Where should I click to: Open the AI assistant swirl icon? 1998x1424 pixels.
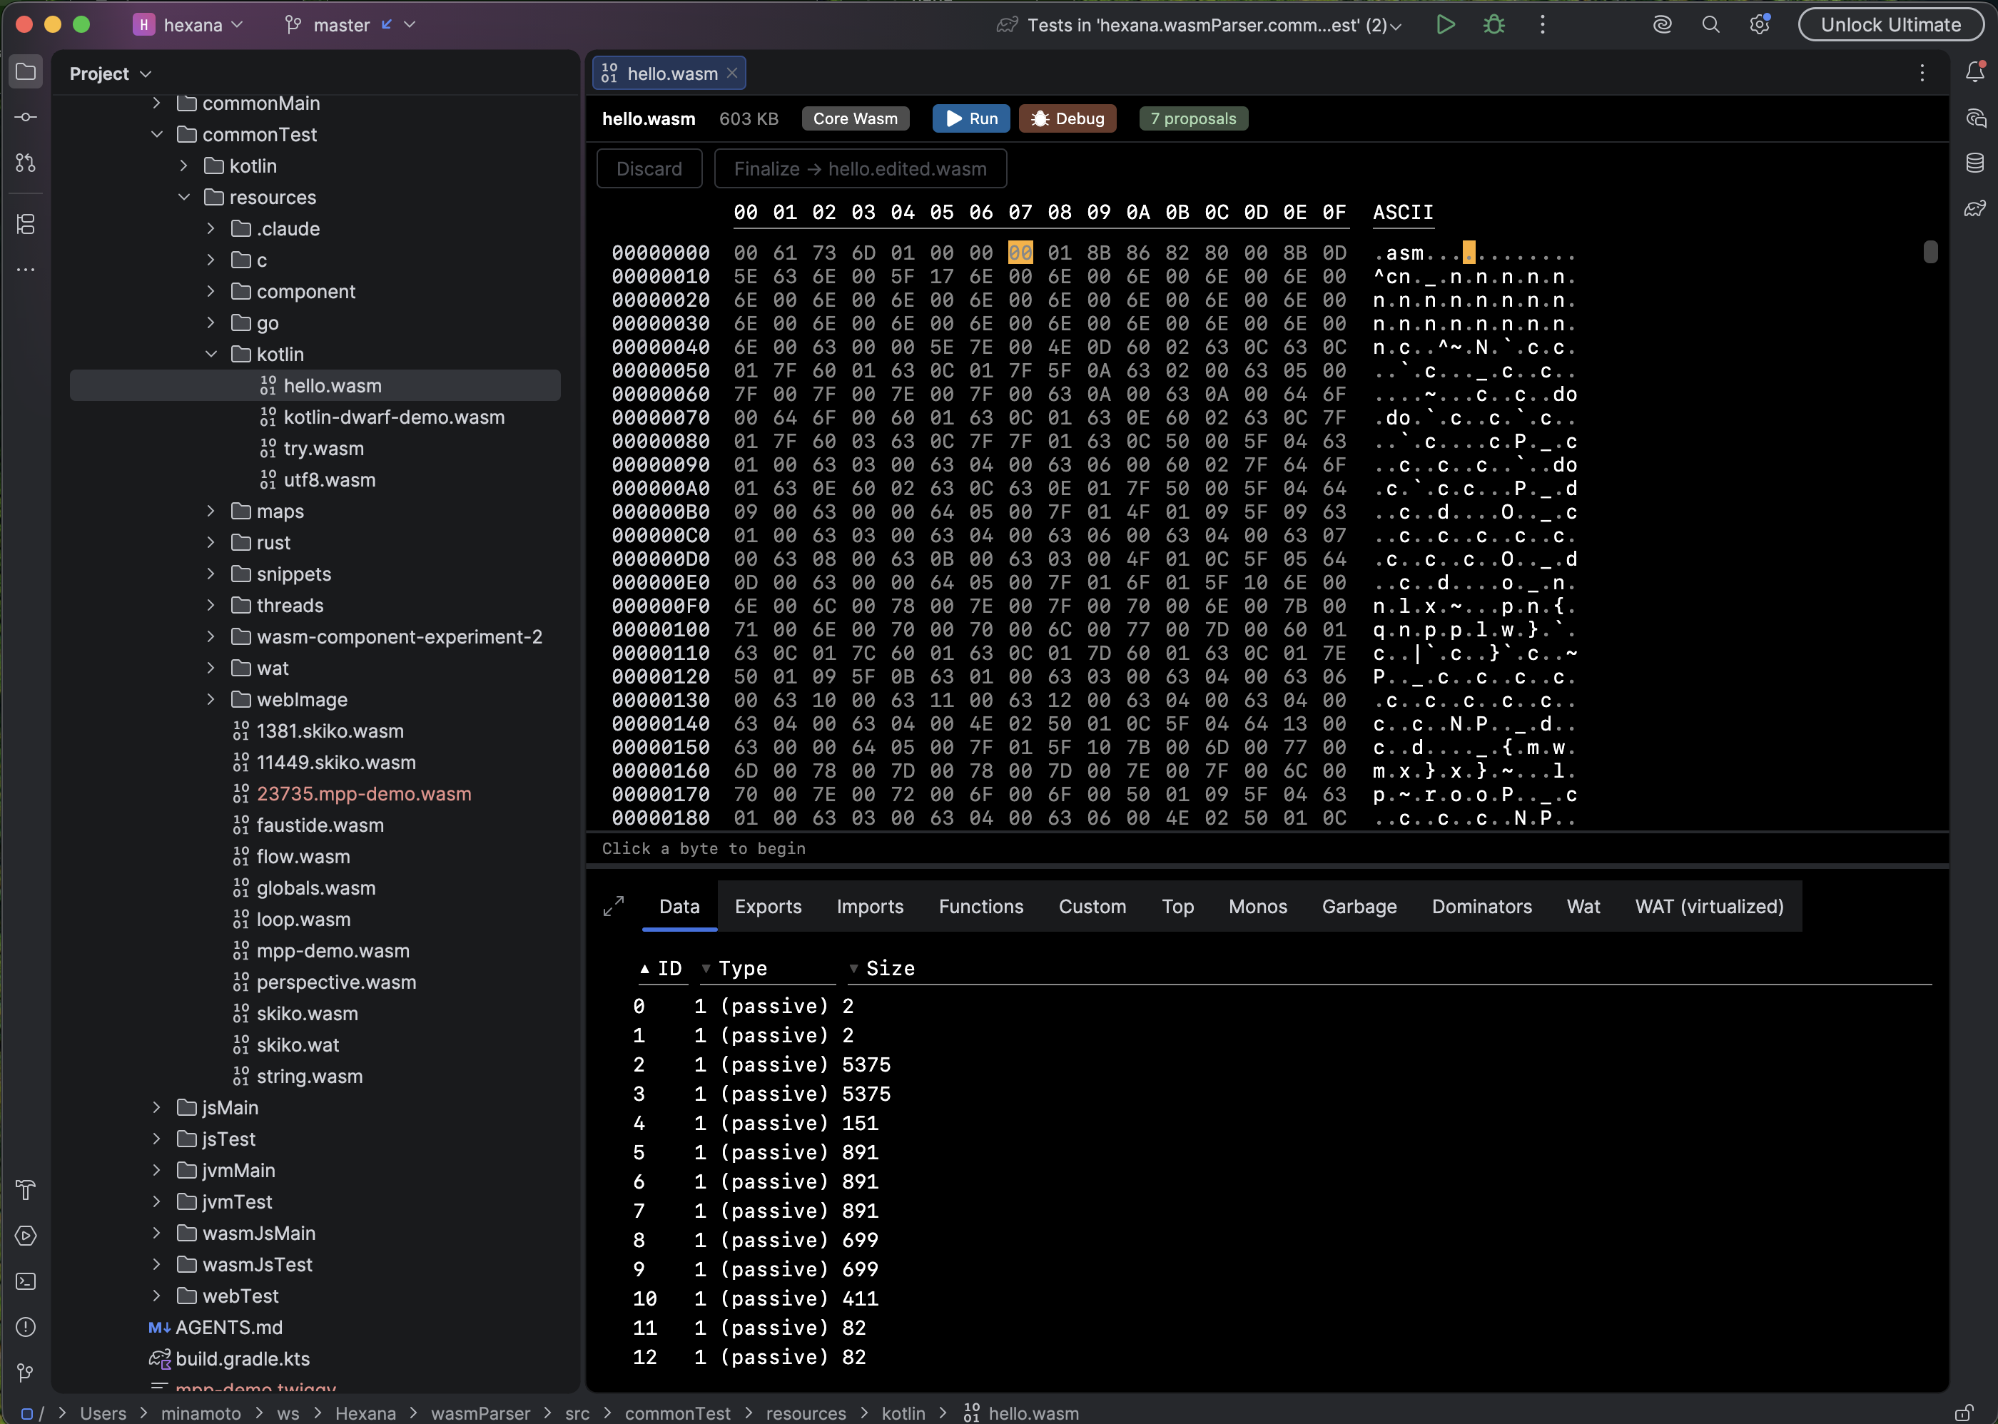click(1662, 24)
